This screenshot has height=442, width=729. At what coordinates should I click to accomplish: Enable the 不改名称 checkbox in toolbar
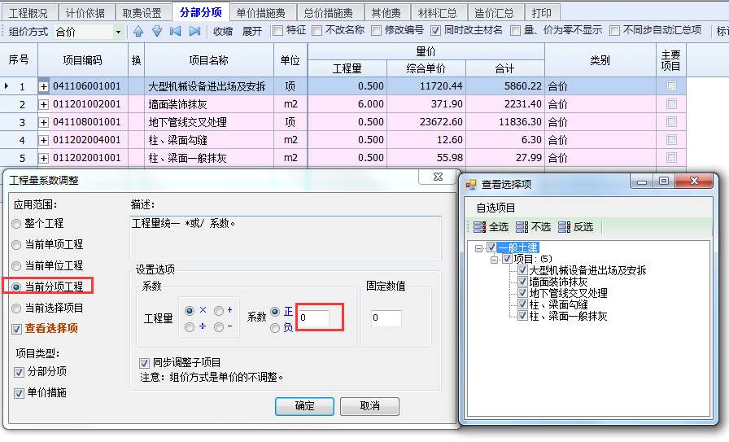tap(316, 31)
